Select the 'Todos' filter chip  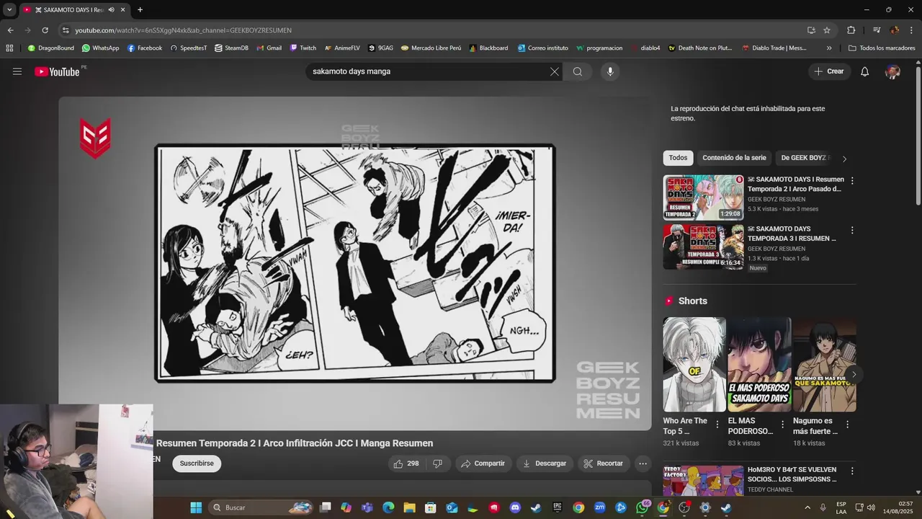point(678,158)
